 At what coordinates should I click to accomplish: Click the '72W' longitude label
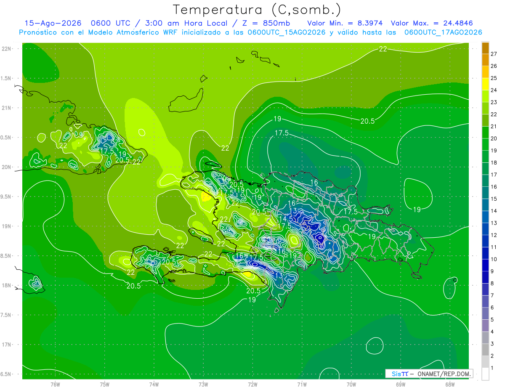click(x=252, y=384)
